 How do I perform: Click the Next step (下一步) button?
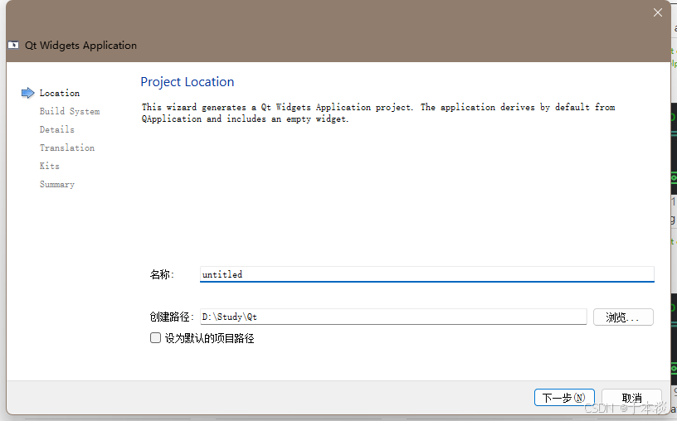coord(564,397)
